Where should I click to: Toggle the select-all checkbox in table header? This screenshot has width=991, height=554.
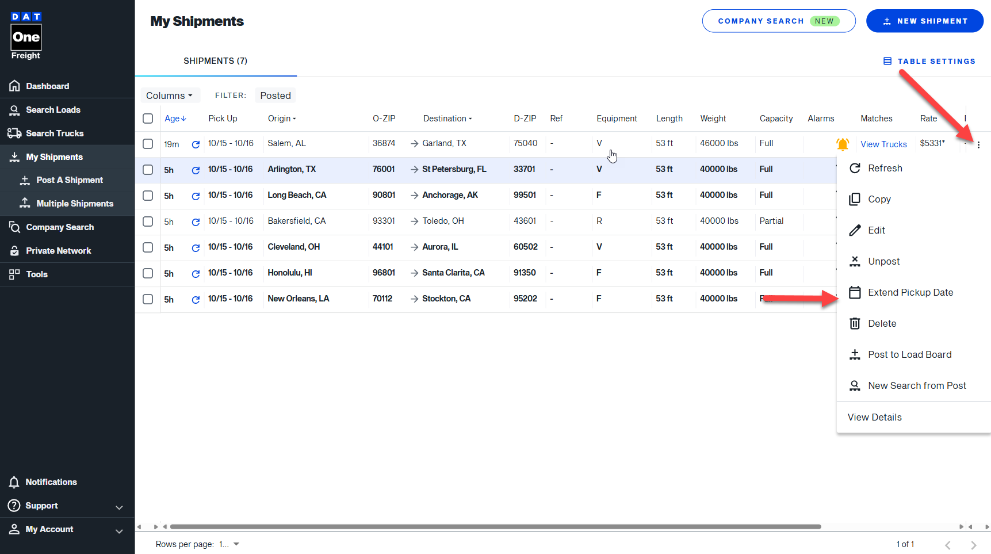148,119
